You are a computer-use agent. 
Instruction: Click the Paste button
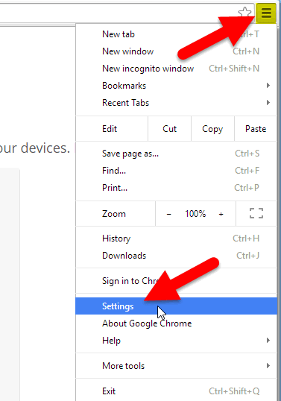pos(256,129)
